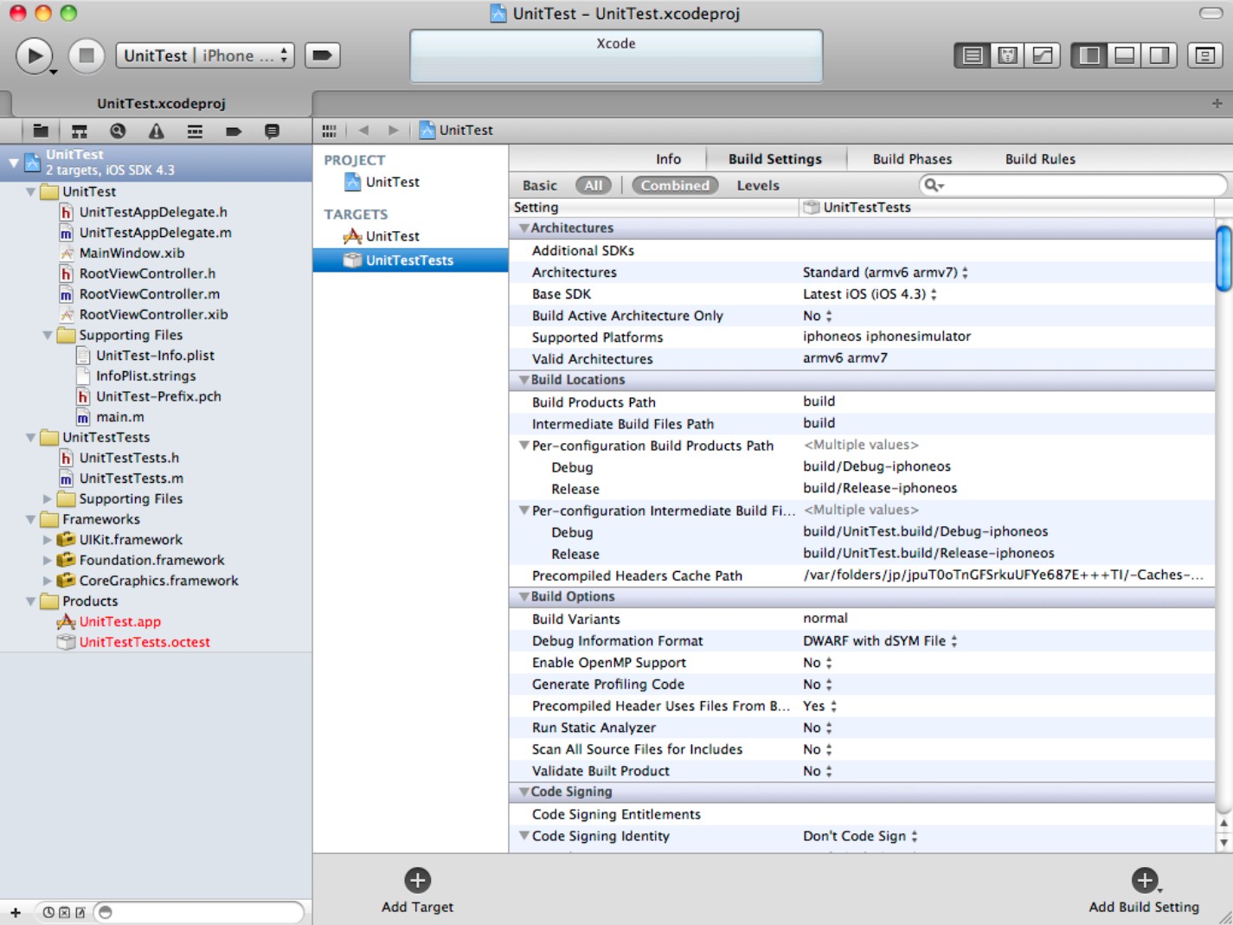
Task: Open the Organizer window button
Action: [x=1204, y=55]
